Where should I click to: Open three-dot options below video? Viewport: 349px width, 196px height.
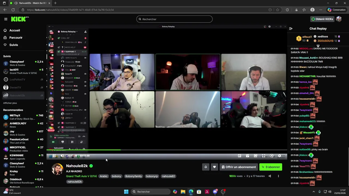pyautogui.click(x=278, y=176)
